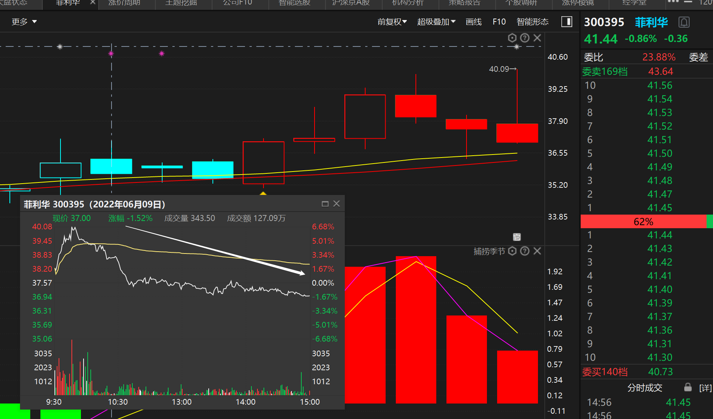The width and height of the screenshot is (713, 419).
Task: Click the 捕捞季节 indicator name
Action: coord(489,251)
